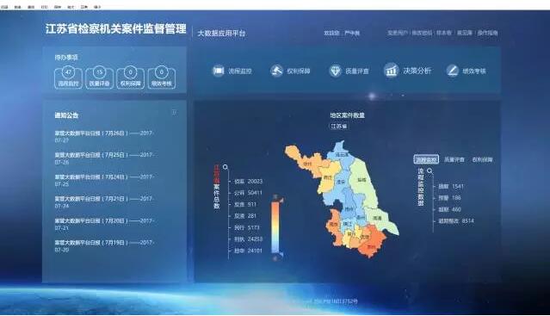Select the 盐城 region on the map
The image size is (550, 316).
coord(362,180)
